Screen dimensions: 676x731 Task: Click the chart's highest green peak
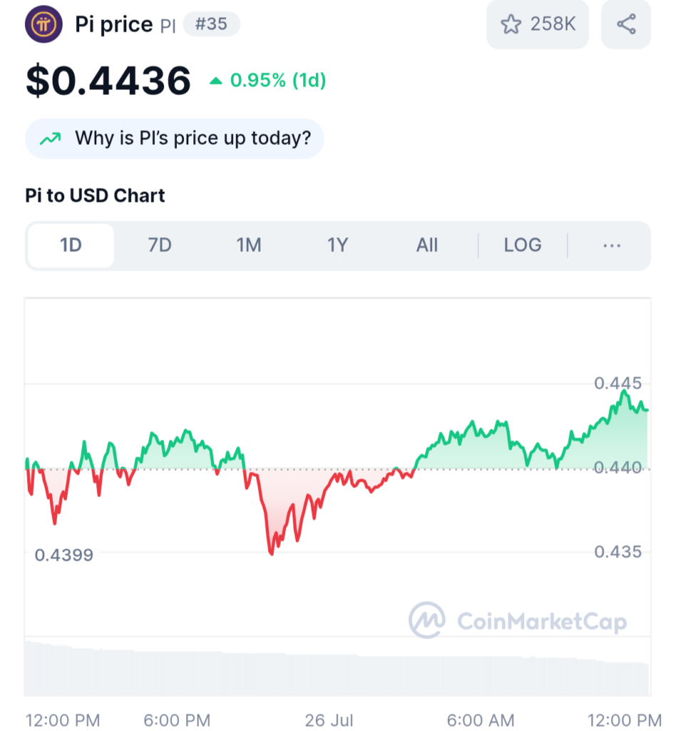(x=624, y=391)
